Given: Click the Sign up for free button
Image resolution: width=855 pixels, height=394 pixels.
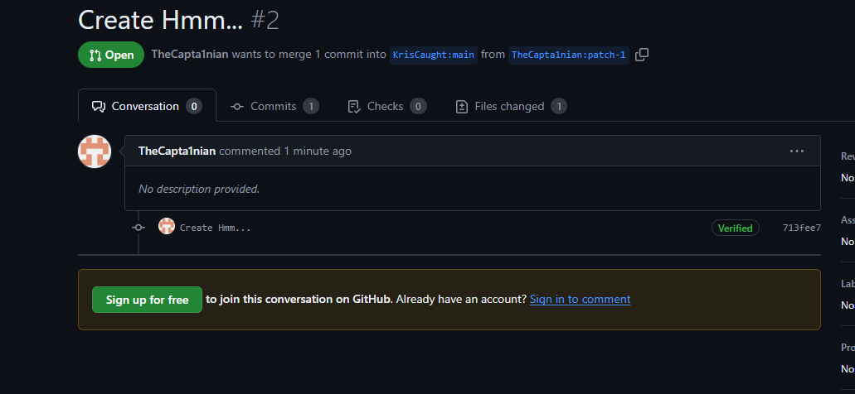Looking at the screenshot, I should [x=147, y=300].
